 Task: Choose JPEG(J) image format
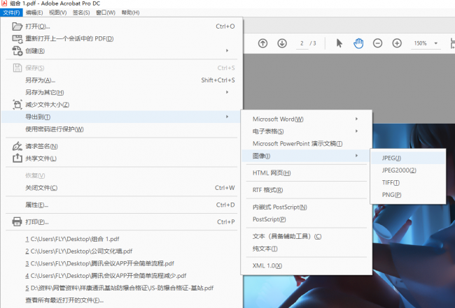pyautogui.click(x=408, y=158)
